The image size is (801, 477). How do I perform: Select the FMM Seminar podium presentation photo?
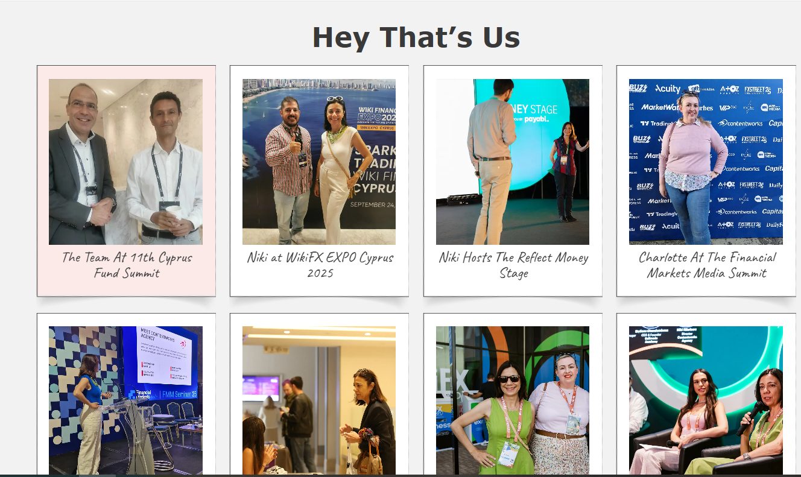click(125, 400)
